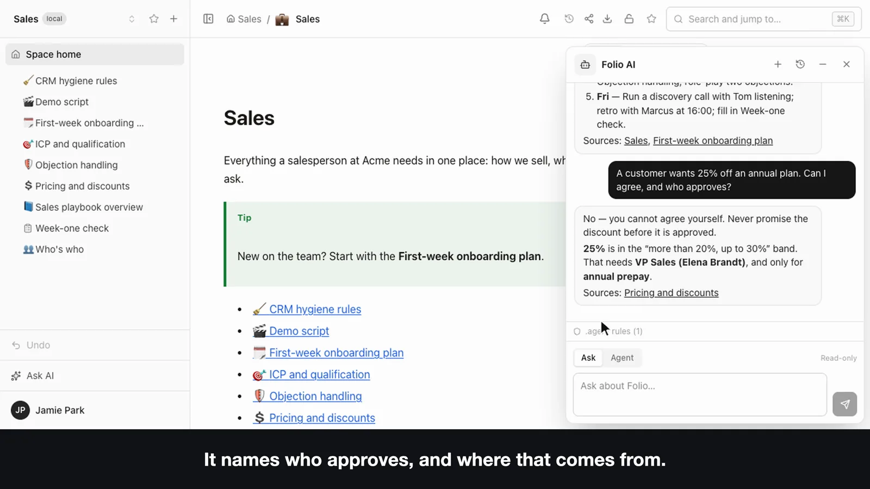This screenshot has width=870, height=489.
Task: Toggle the page lock icon
Action: (x=629, y=19)
